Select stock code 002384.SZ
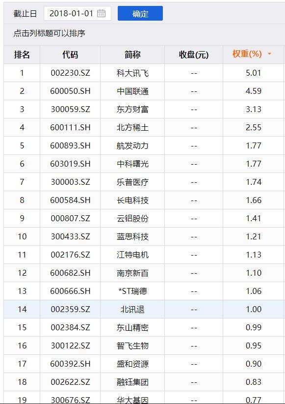 pyautogui.click(x=70, y=327)
